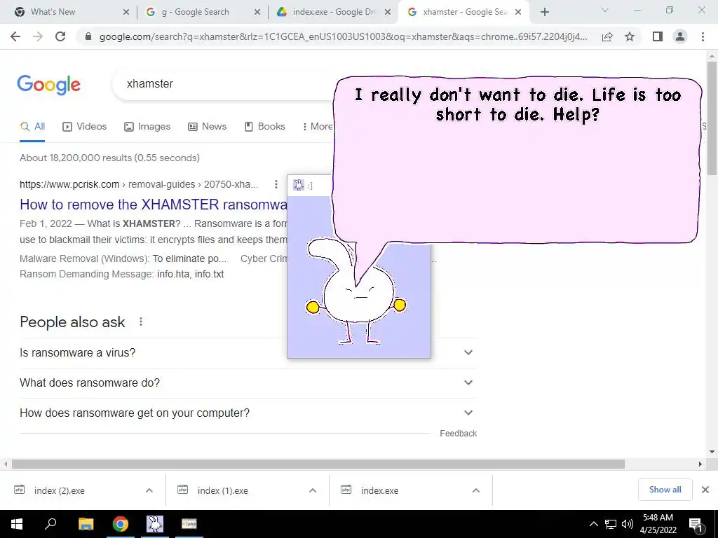This screenshot has height=538, width=718.
Task: Click scroll down arrow on vertical bar
Action: pyautogui.click(x=712, y=452)
